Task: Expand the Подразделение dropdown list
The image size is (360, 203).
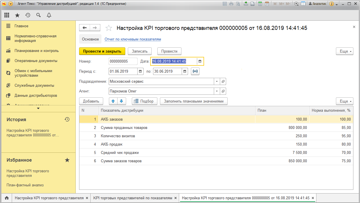Action: pyautogui.click(x=216, y=81)
